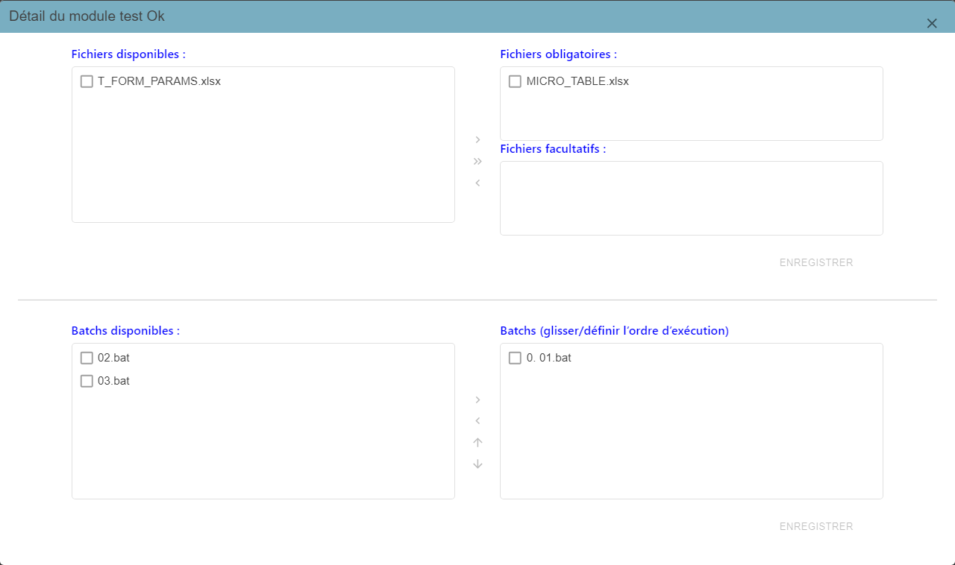955x565 pixels.
Task: Click the Fichiers disponibles heading
Action: pyautogui.click(x=128, y=54)
